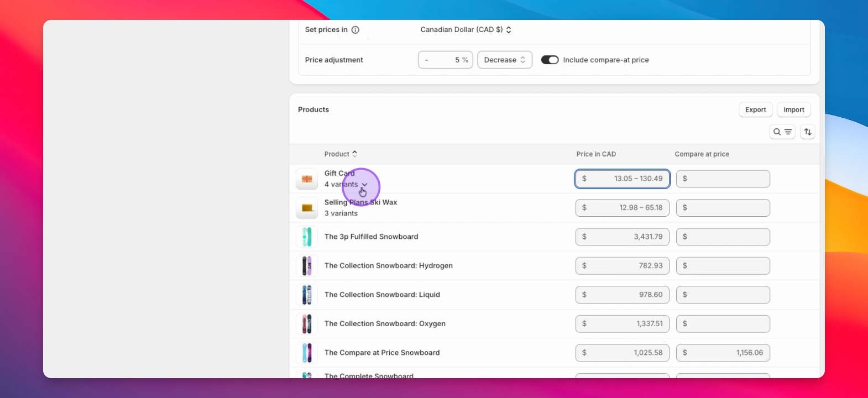Click the Gift Card compare at price field

coord(723,179)
